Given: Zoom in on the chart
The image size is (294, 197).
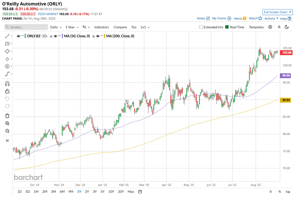Looking at the screenshot, I should pyautogui.click(x=7, y=123).
